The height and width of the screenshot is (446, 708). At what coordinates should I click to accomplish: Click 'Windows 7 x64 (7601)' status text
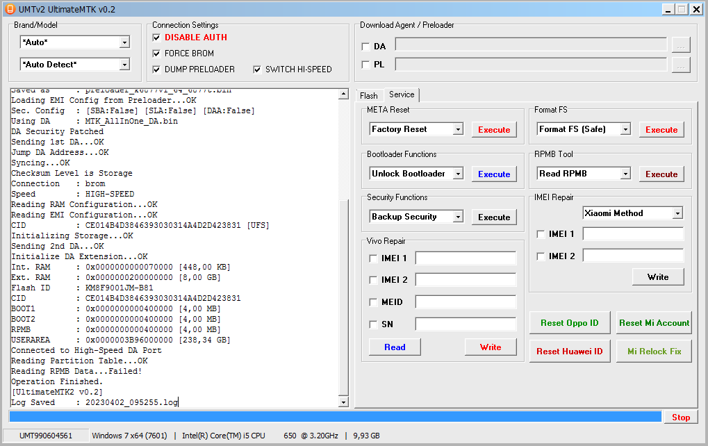tap(129, 436)
